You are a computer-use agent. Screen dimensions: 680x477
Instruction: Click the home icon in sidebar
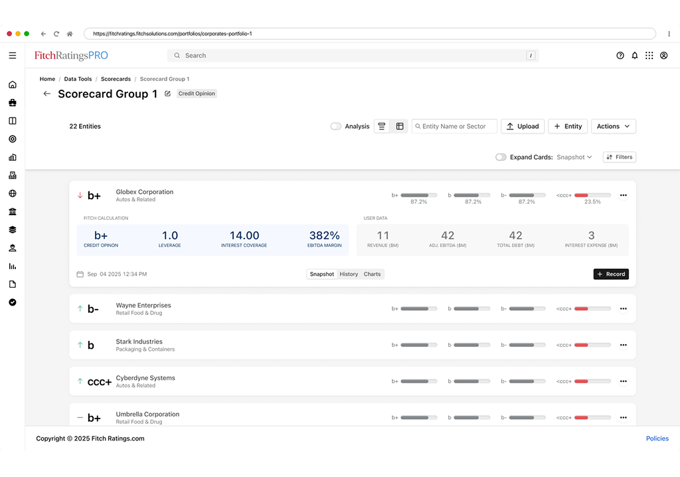pos(13,85)
